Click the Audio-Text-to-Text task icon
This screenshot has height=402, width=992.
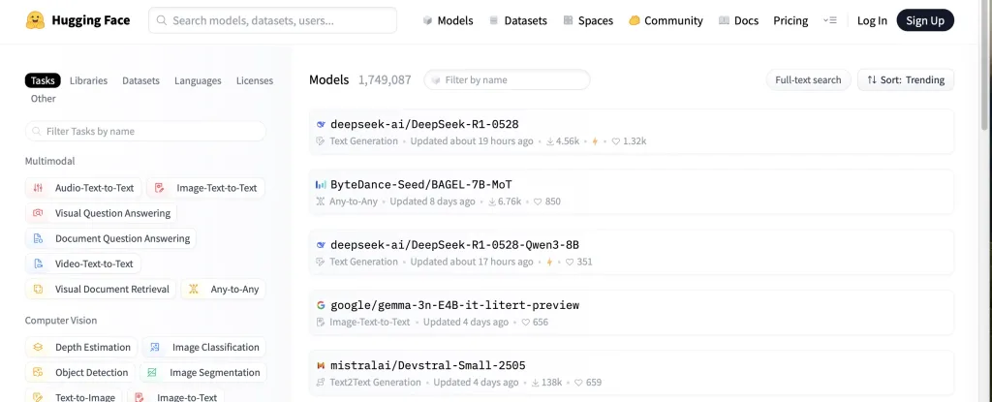pos(38,188)
